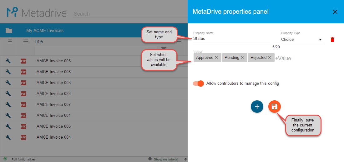This screenshot has height=162, width=344.
Task: Click the Full funtionalities status text
Action: coord(23,160)
